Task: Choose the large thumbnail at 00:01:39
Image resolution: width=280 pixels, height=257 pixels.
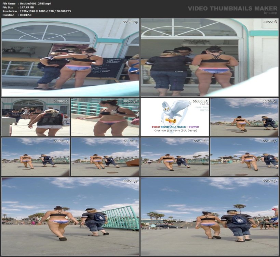Action: 70,216
